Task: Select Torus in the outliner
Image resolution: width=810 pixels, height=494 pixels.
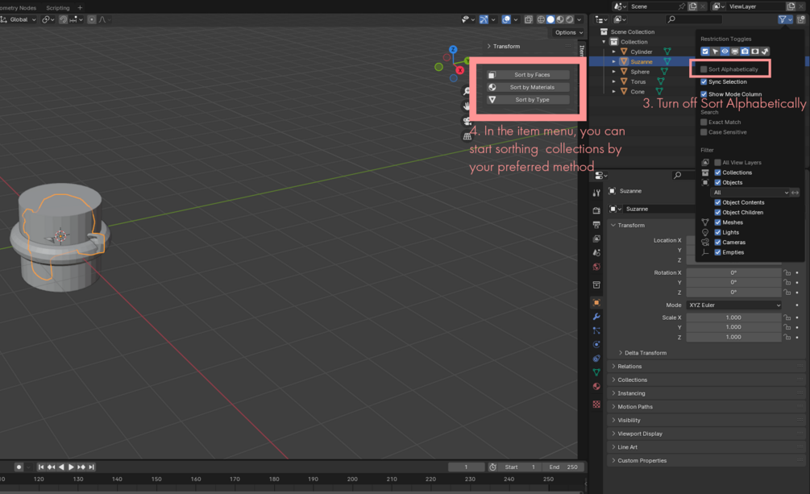Action: pyautogui.click(x=638, y=81)
